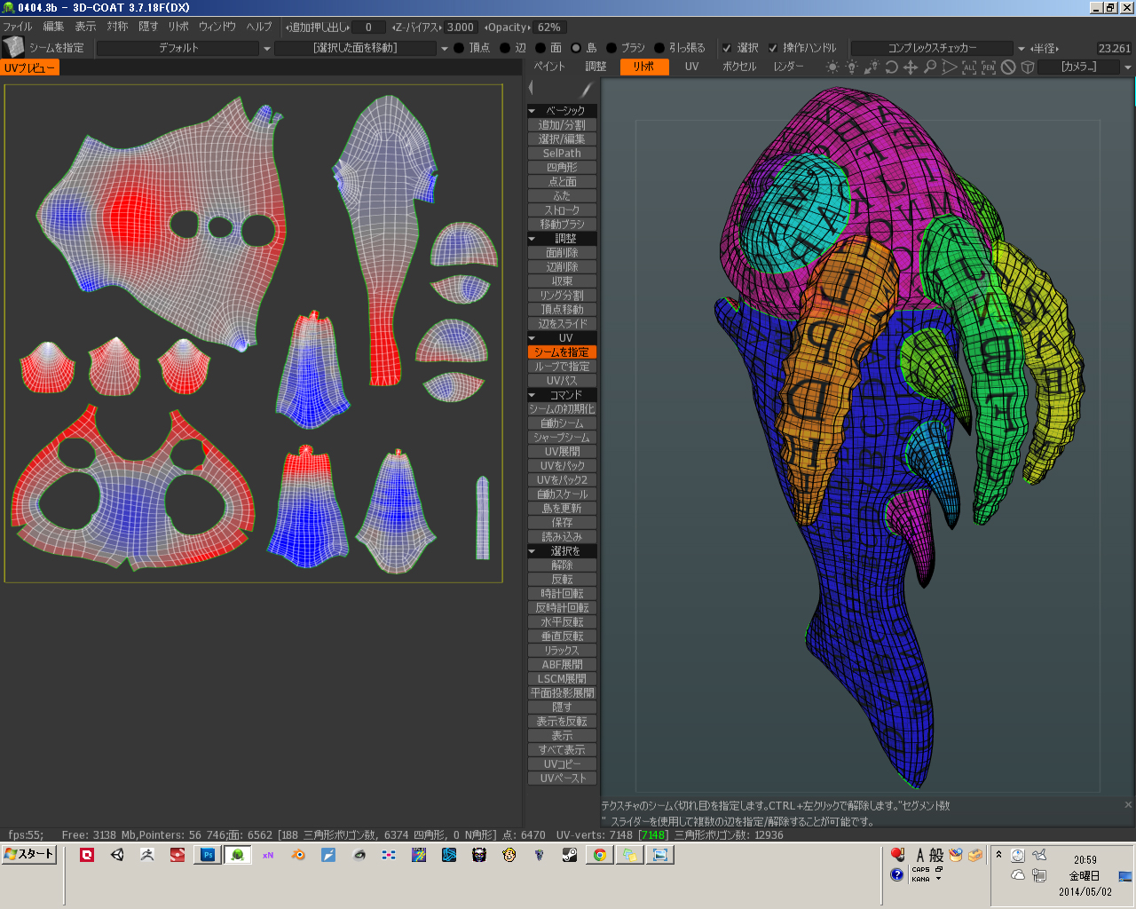The image size is (1136, 909).
Task: Collapse the コマンド section
Action: coord(562,395)
